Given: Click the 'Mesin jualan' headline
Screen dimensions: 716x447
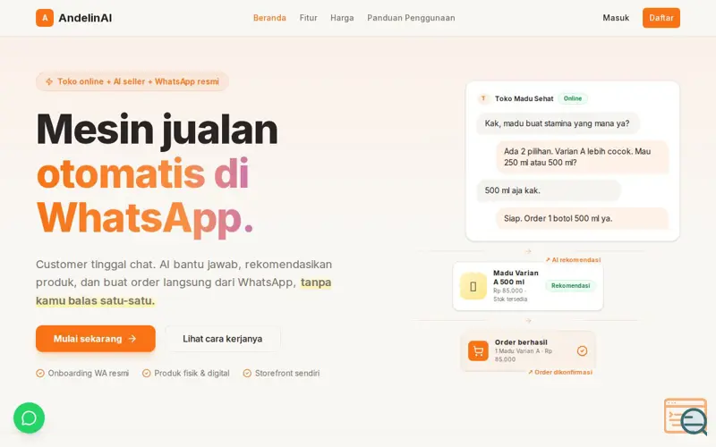Looking at the screenshot, I should pyautogui.click(x=158, y=130).
